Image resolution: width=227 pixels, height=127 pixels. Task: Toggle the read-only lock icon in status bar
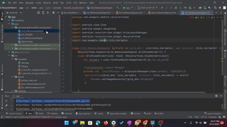point(220,117)
